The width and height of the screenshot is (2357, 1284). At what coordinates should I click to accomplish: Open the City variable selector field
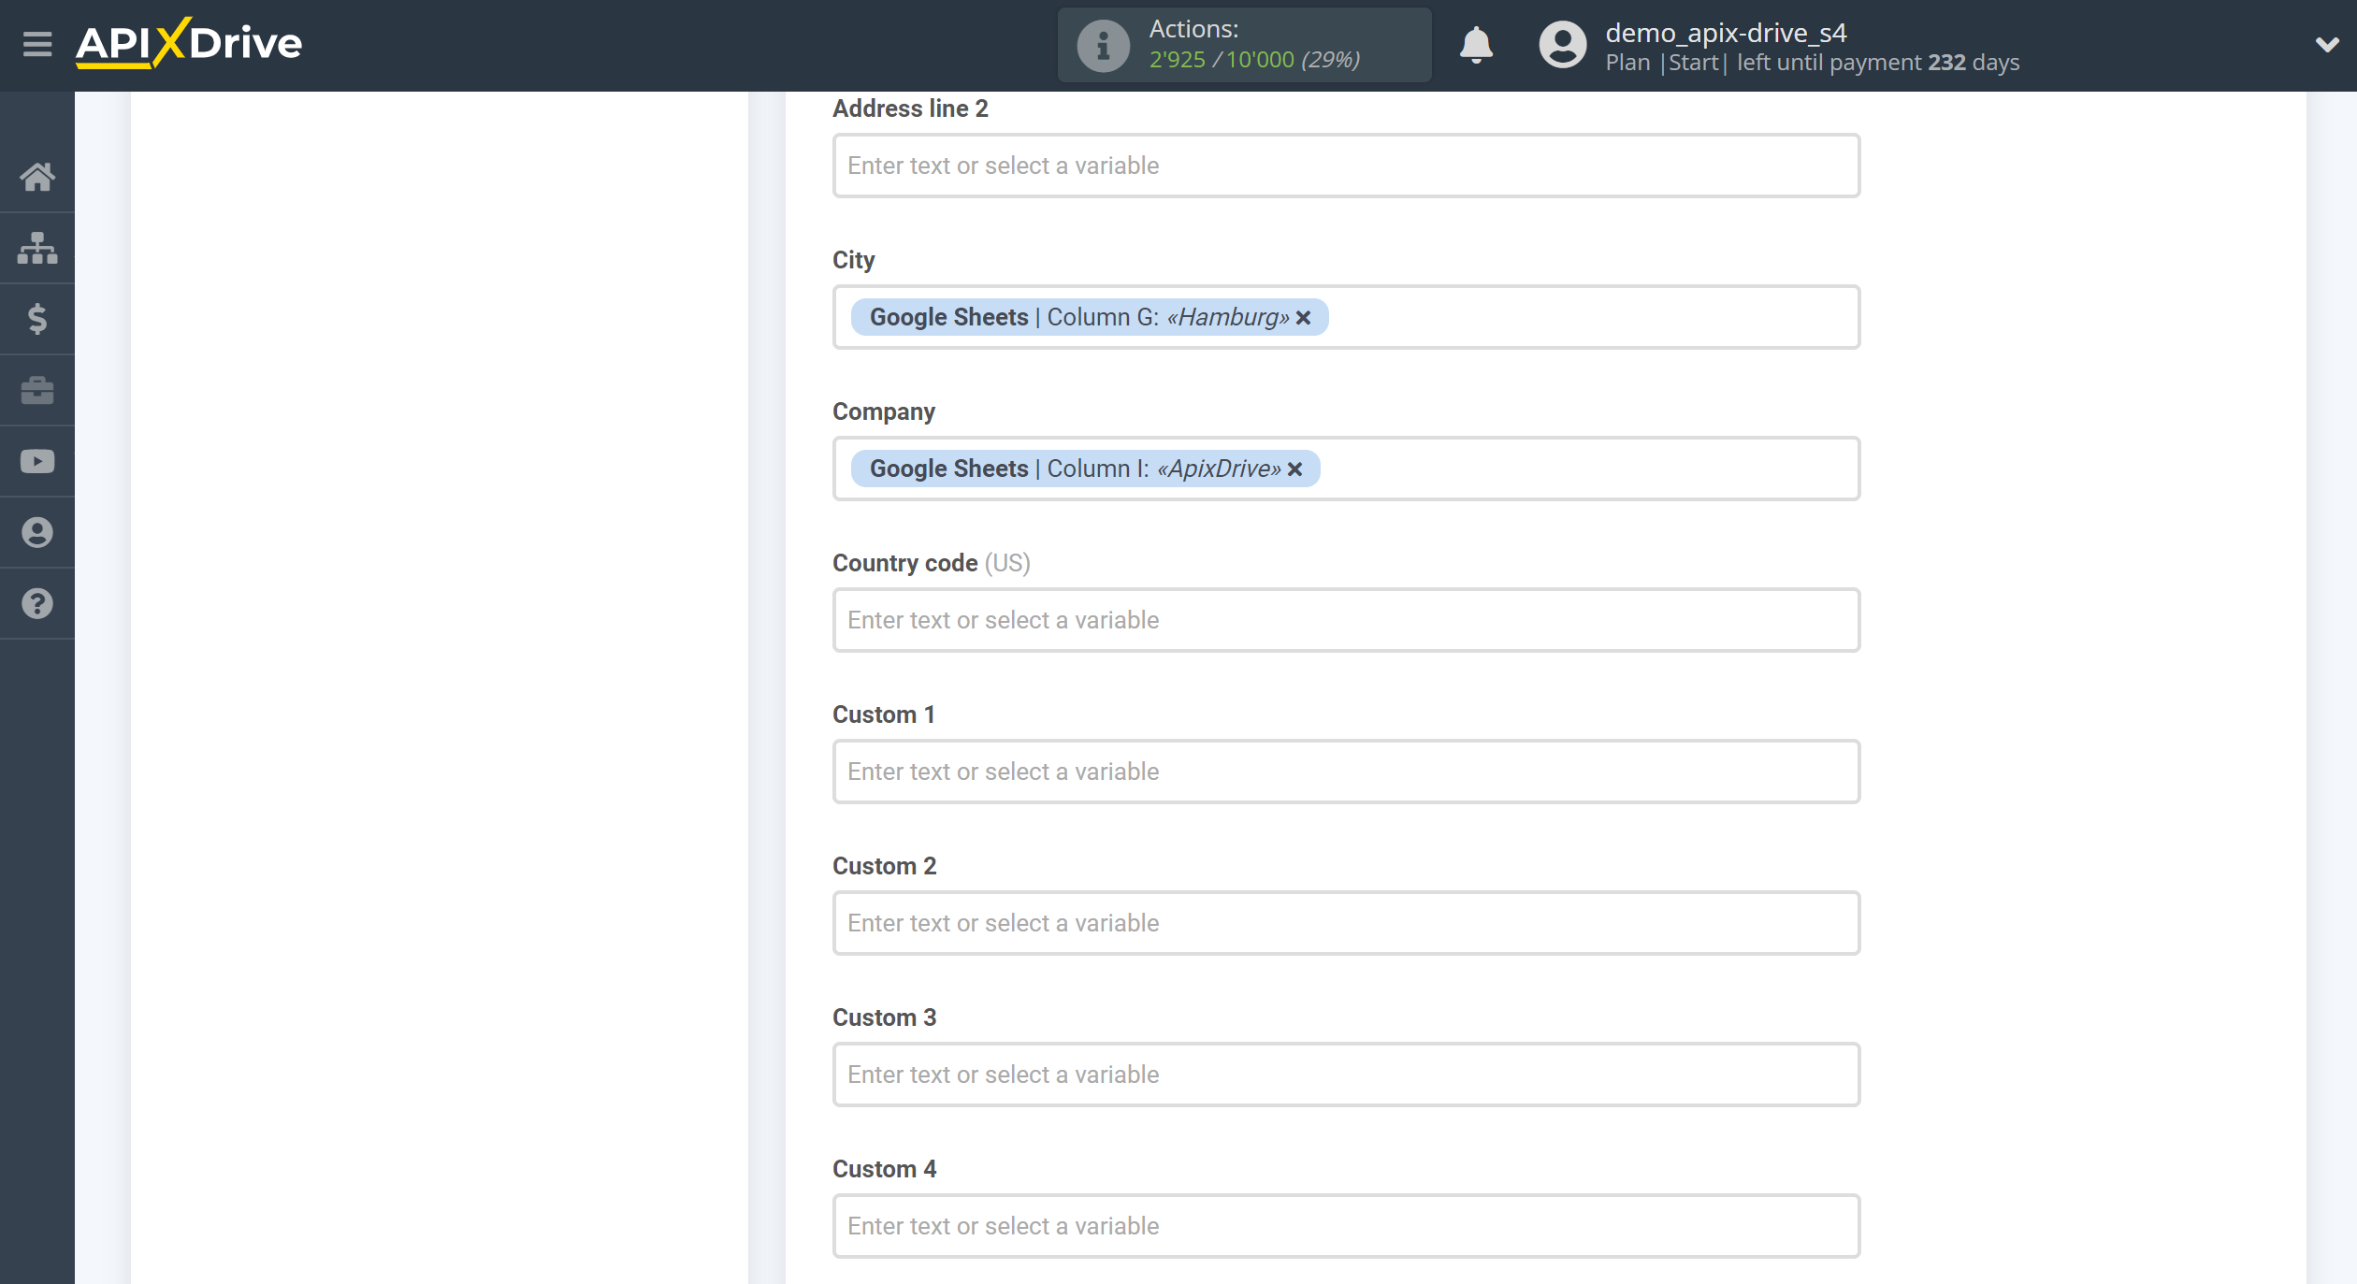point(1347,316)
